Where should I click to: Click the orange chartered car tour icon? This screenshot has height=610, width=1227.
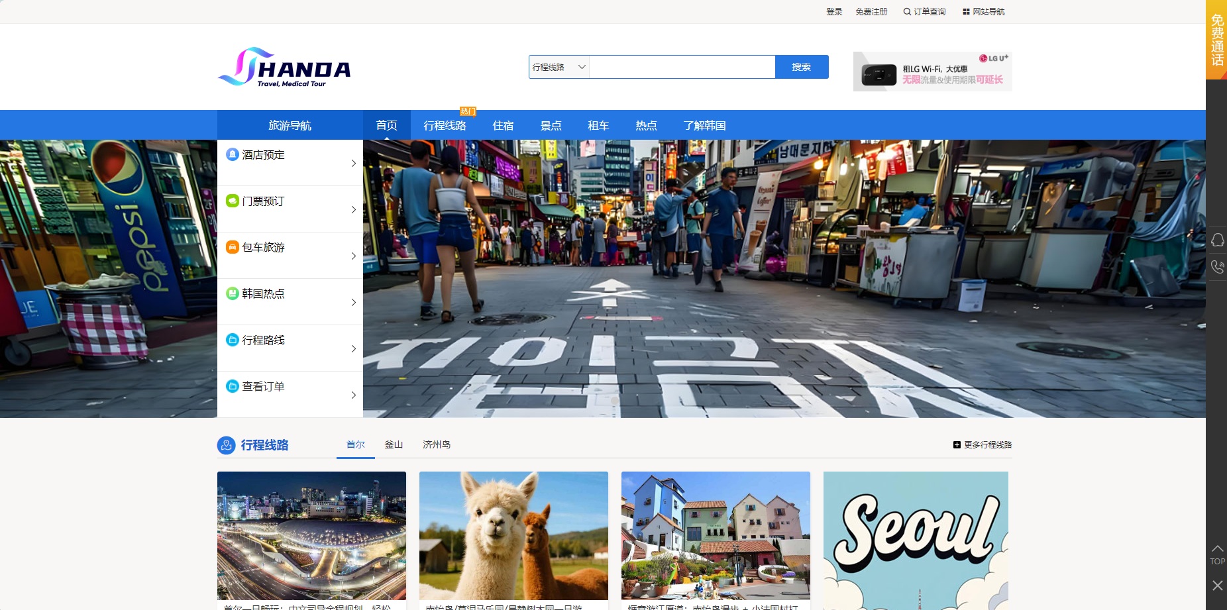(233, 247)
